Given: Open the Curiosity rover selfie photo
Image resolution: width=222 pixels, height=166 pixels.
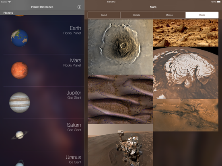Looking at the screenshot, I should [x=120, y=145].
